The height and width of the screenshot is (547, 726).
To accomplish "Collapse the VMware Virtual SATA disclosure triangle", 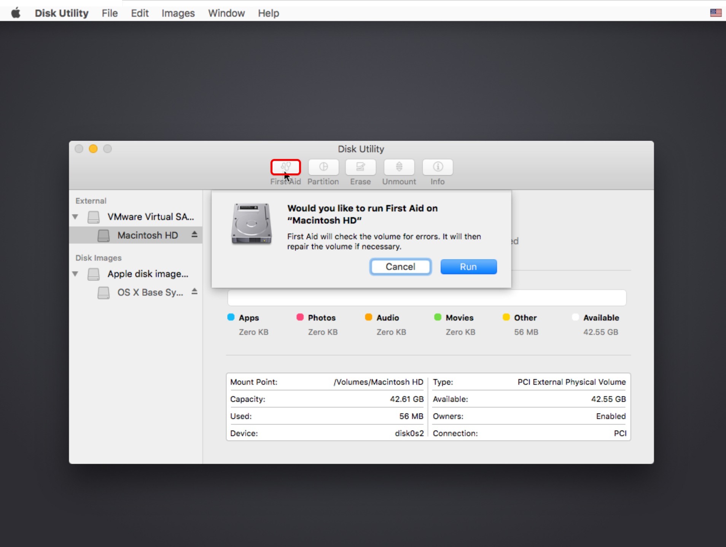I will click(75, 217).
